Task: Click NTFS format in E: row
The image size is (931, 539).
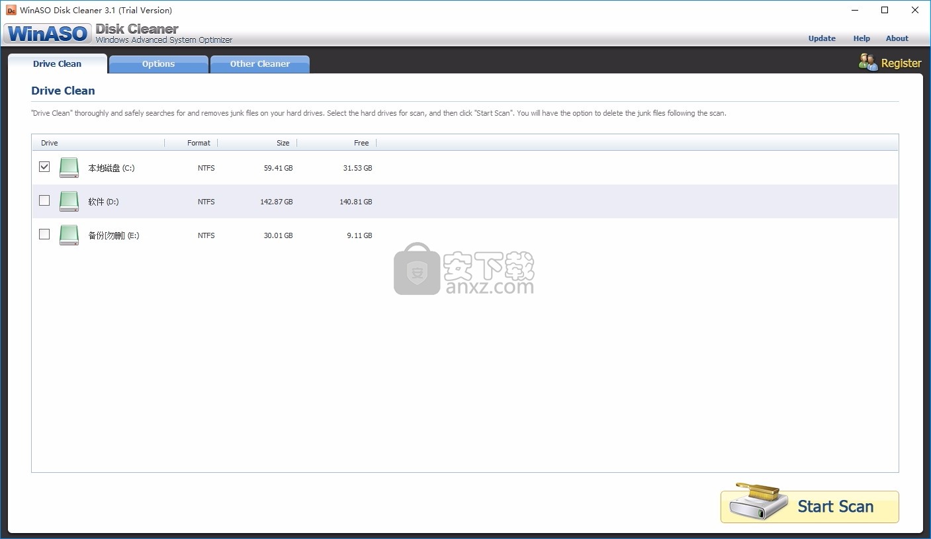Action: pyautogui.click(x=206, y=235)
